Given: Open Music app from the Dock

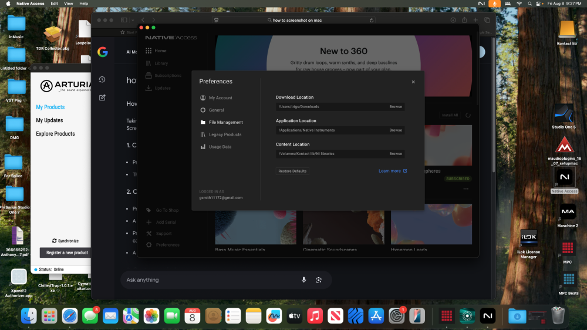Looking at the screenshot, I should point(315,316).
